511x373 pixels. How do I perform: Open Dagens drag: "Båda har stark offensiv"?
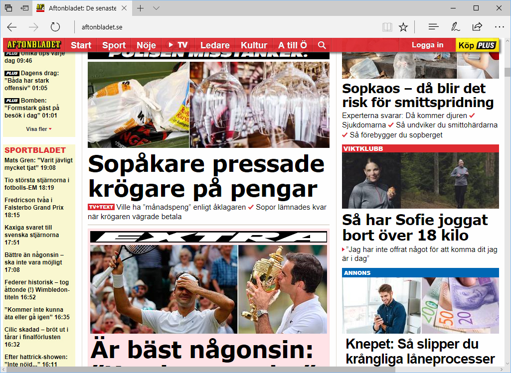(31, 80)
